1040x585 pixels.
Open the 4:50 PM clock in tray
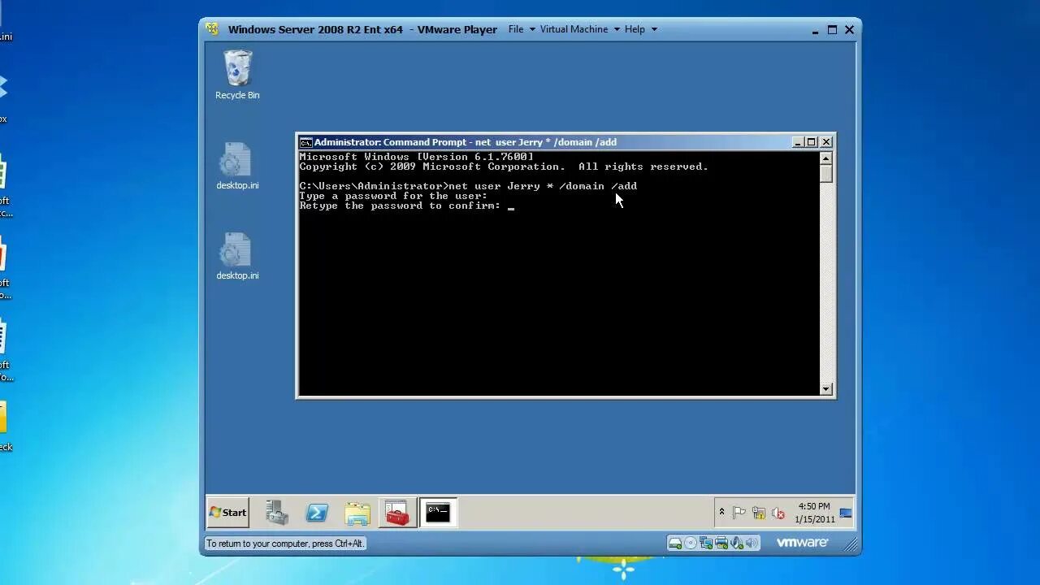click(814, 513)
